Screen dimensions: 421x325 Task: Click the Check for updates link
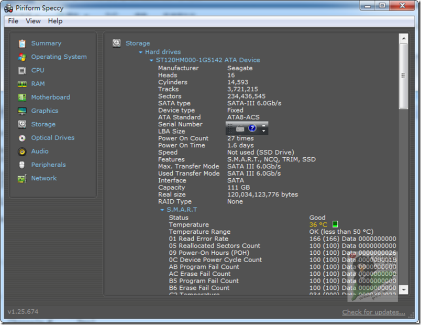click(x=373, y=312)
